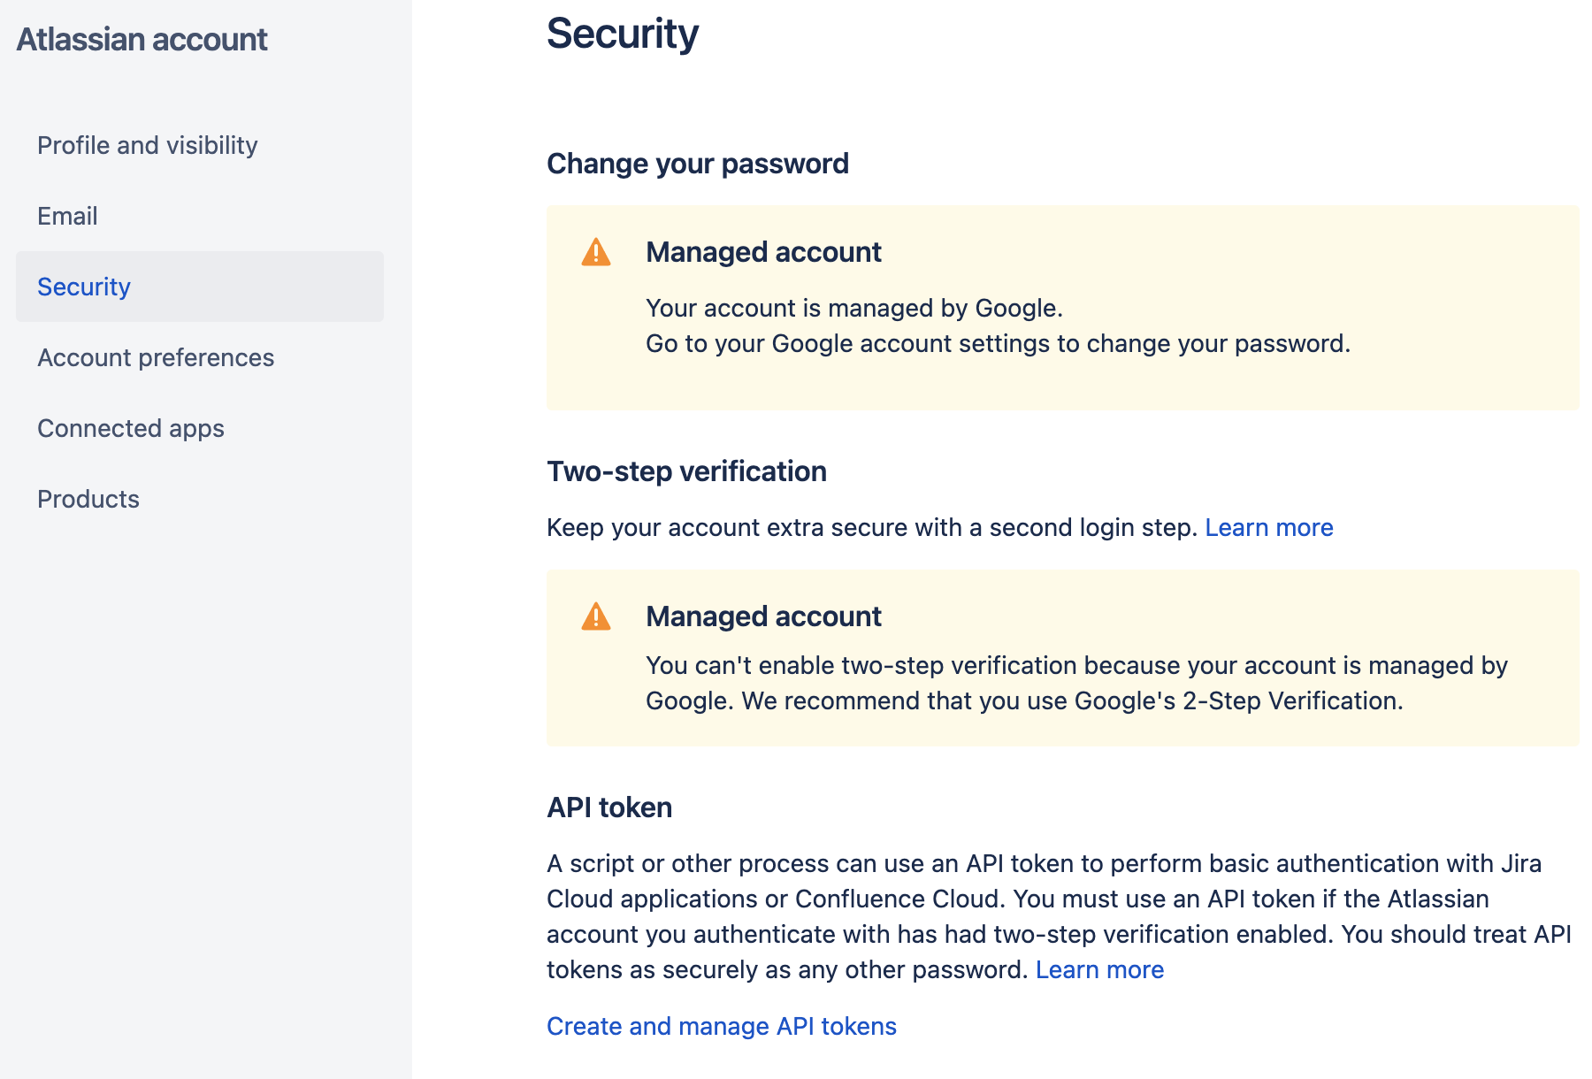
Task: Click the text about Google account settings
Action: pyautogui.click(x=998, y=344)
